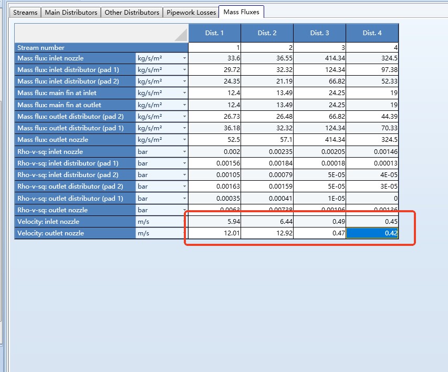Click the Stream number row label

[101, 47]
